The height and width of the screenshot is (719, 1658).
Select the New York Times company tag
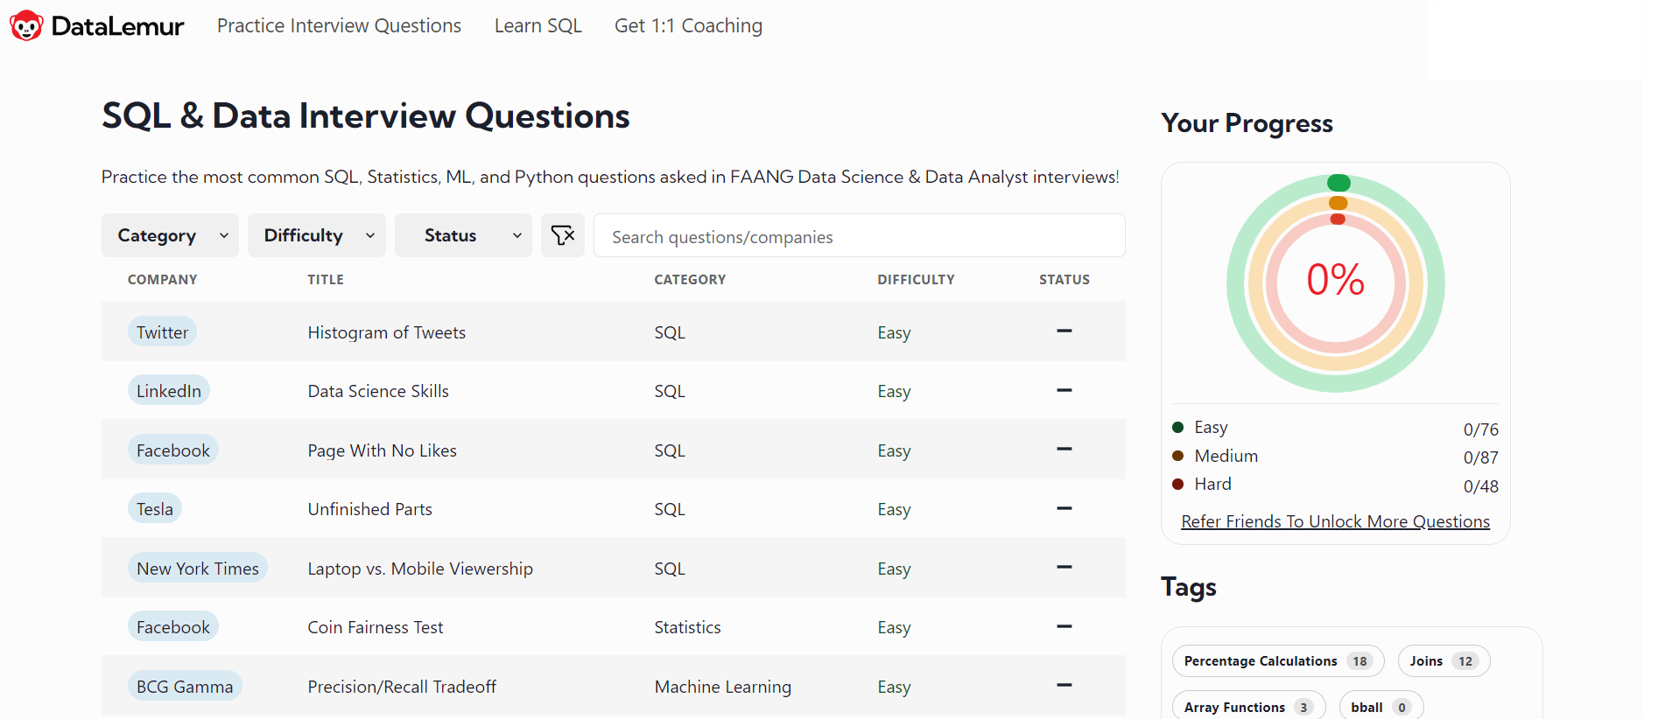pos(198,568)
